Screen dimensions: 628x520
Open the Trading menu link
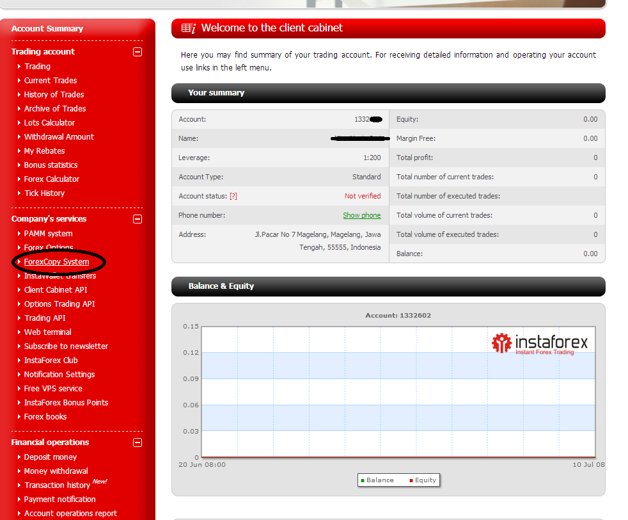37,66
